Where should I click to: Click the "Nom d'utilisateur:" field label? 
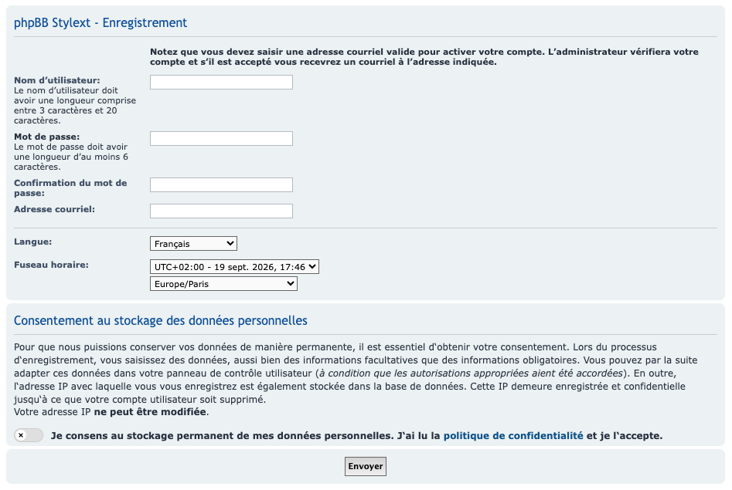[x=57, y=80]
